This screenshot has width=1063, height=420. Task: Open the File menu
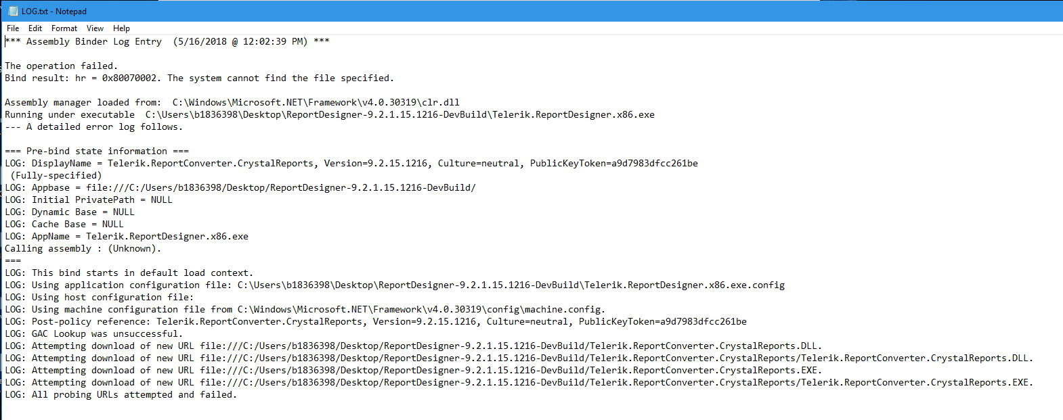click(13, 28)
